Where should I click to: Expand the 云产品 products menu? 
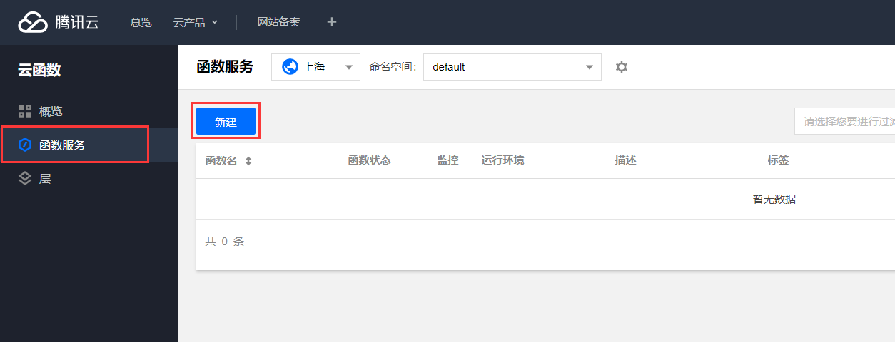pos(196,22)
